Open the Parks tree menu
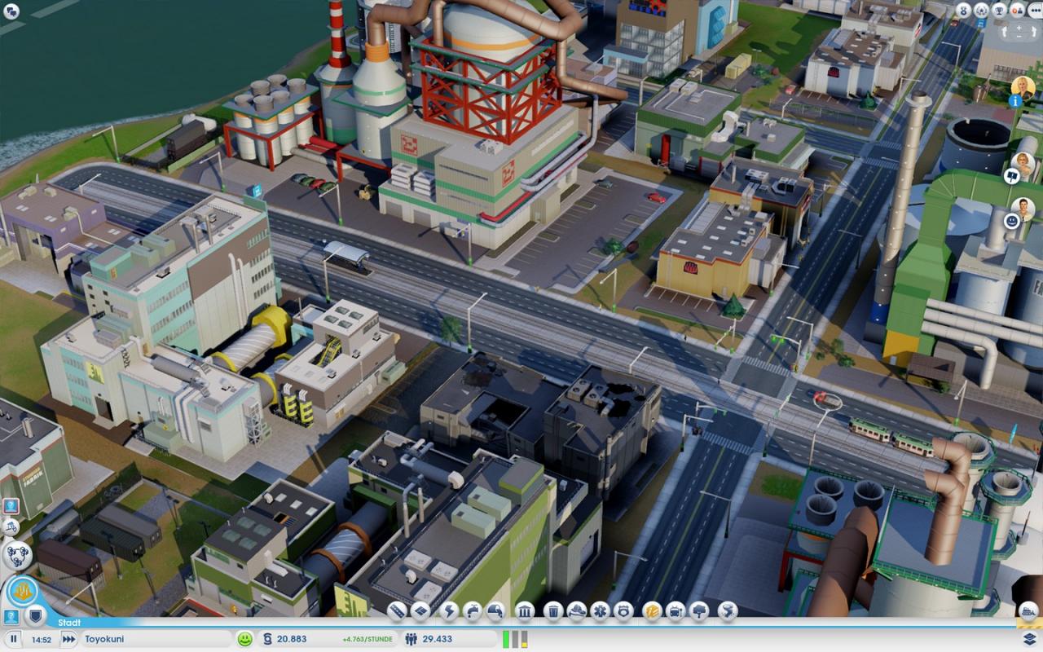The image size is (1043, 652). [x=699, y=611]
